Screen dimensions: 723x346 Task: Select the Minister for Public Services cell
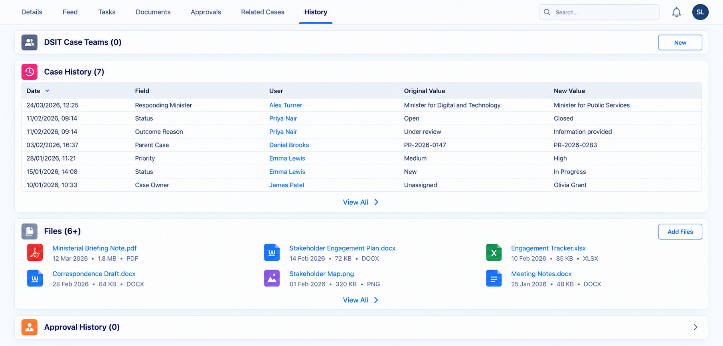pyautogui.click(x=592, y=105)
